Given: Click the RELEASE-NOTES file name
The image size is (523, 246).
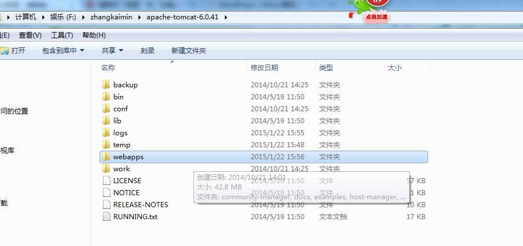Looking at the screenshot, I should [x=141, y=205].
